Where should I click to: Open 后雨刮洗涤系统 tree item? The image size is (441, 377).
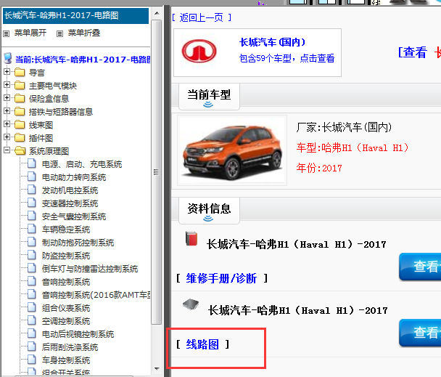tap(70, 347)
